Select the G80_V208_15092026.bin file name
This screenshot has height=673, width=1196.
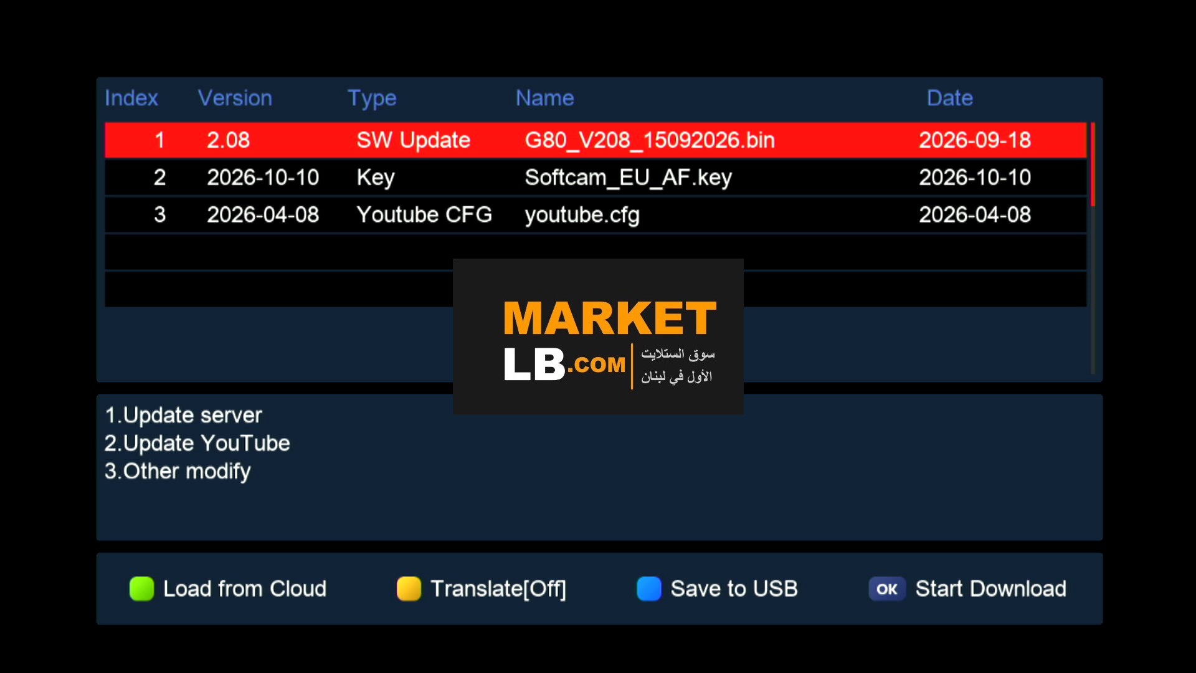click(x=650, y=140)
